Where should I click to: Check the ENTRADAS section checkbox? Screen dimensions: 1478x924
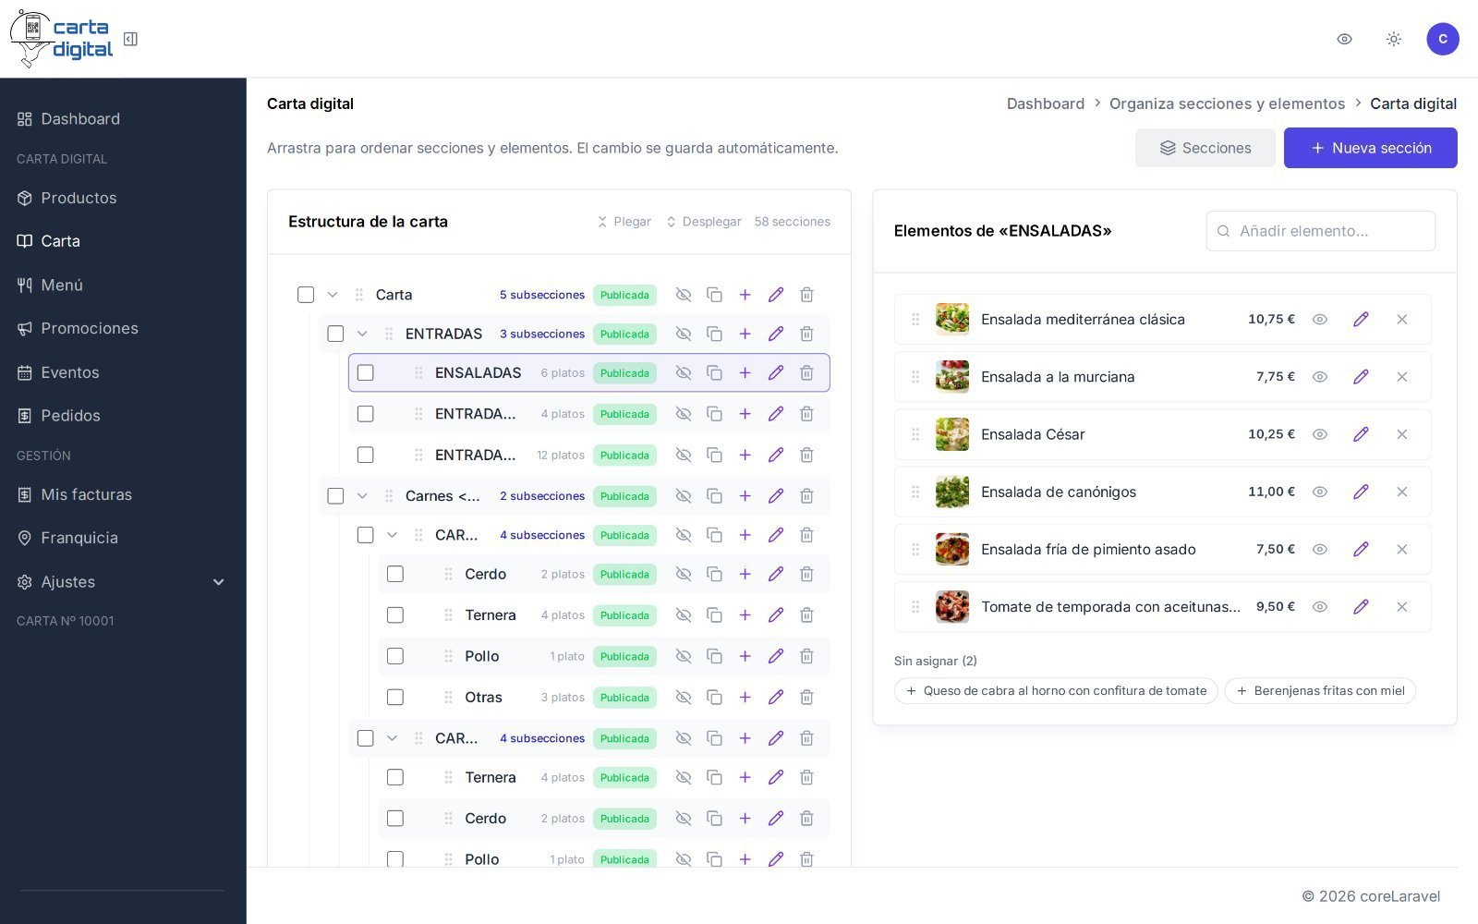coord(335,334)
